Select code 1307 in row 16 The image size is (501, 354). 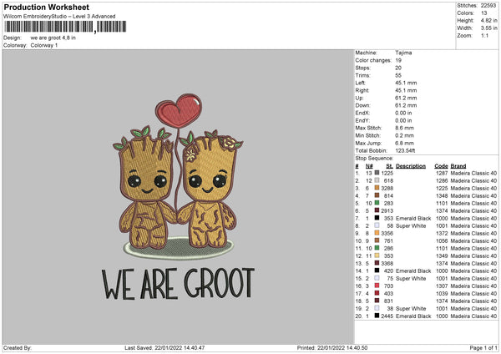[442, 286]
